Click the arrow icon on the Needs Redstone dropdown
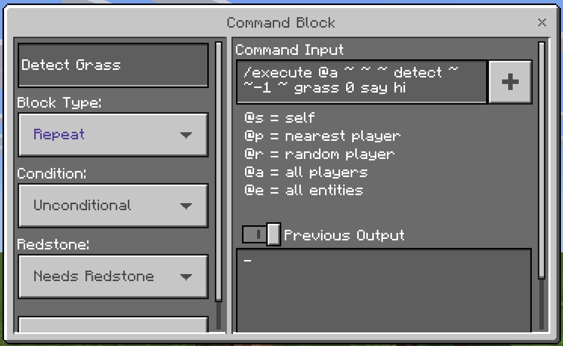This screenshot has height=346, width=563. [186, 277]
